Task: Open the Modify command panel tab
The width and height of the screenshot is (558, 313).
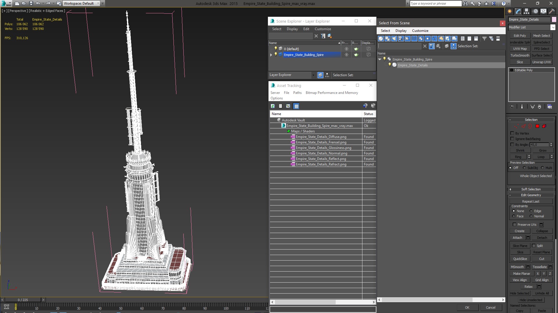Action: coord(518,11)
